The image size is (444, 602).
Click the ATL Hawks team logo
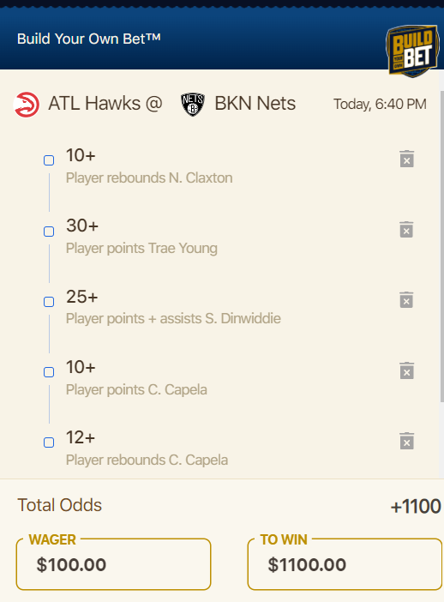coord(27,104)
